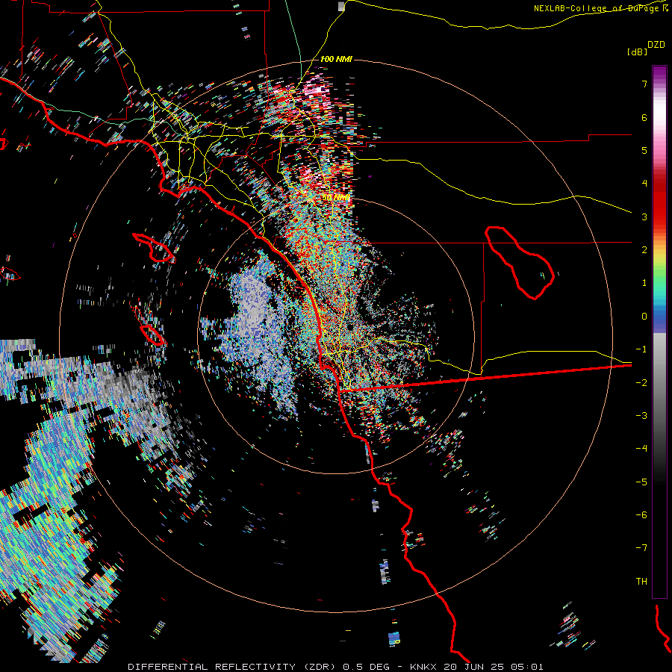The height and width of the screenshot is (672, 672).
Task: Click the 50 NMI range ring label
Action: 336,198
